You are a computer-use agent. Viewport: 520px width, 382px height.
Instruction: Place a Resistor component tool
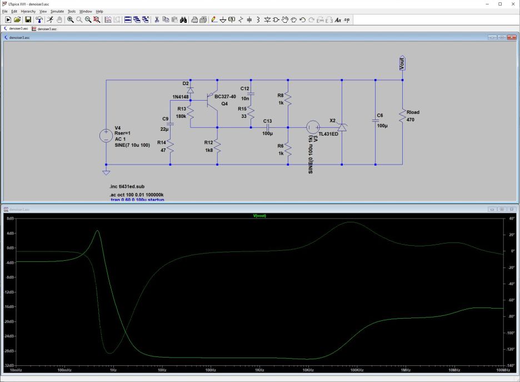coord(241,20)
